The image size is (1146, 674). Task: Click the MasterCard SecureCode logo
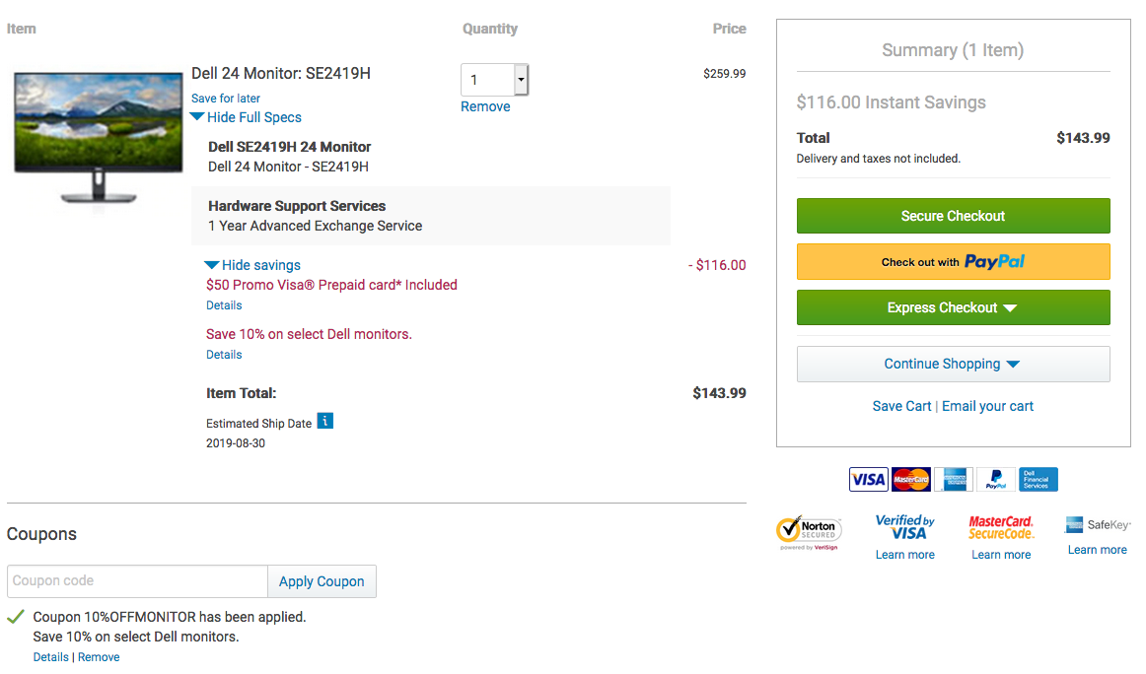coord(1001,527)
